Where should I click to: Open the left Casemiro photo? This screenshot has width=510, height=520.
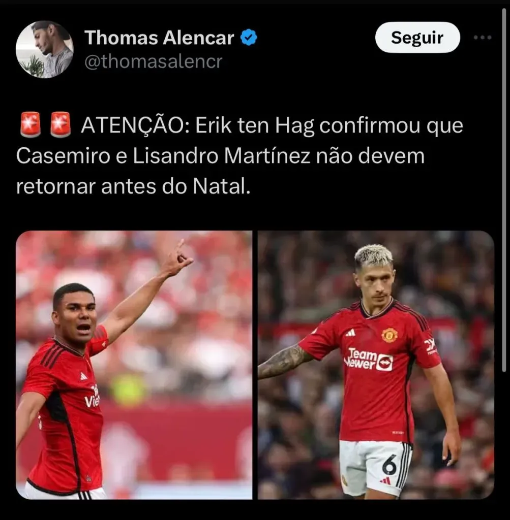click(x=134, y=365)
